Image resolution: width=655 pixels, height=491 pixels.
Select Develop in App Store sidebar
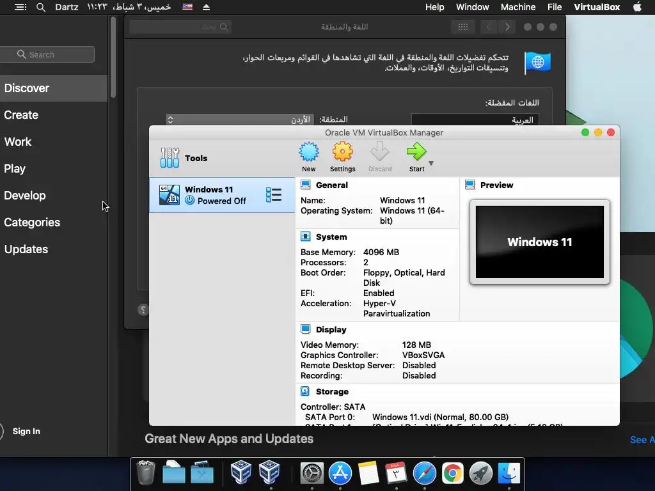click(54, 196)
